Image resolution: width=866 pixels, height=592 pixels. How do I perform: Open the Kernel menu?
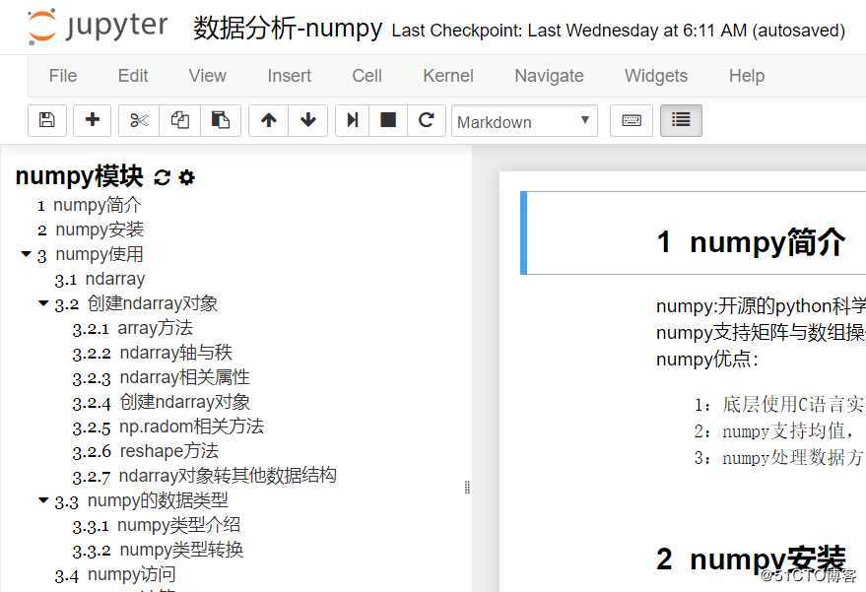coord(448,75)
